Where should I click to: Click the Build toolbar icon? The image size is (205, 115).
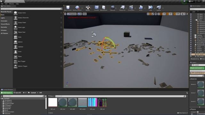coord(141,7)
